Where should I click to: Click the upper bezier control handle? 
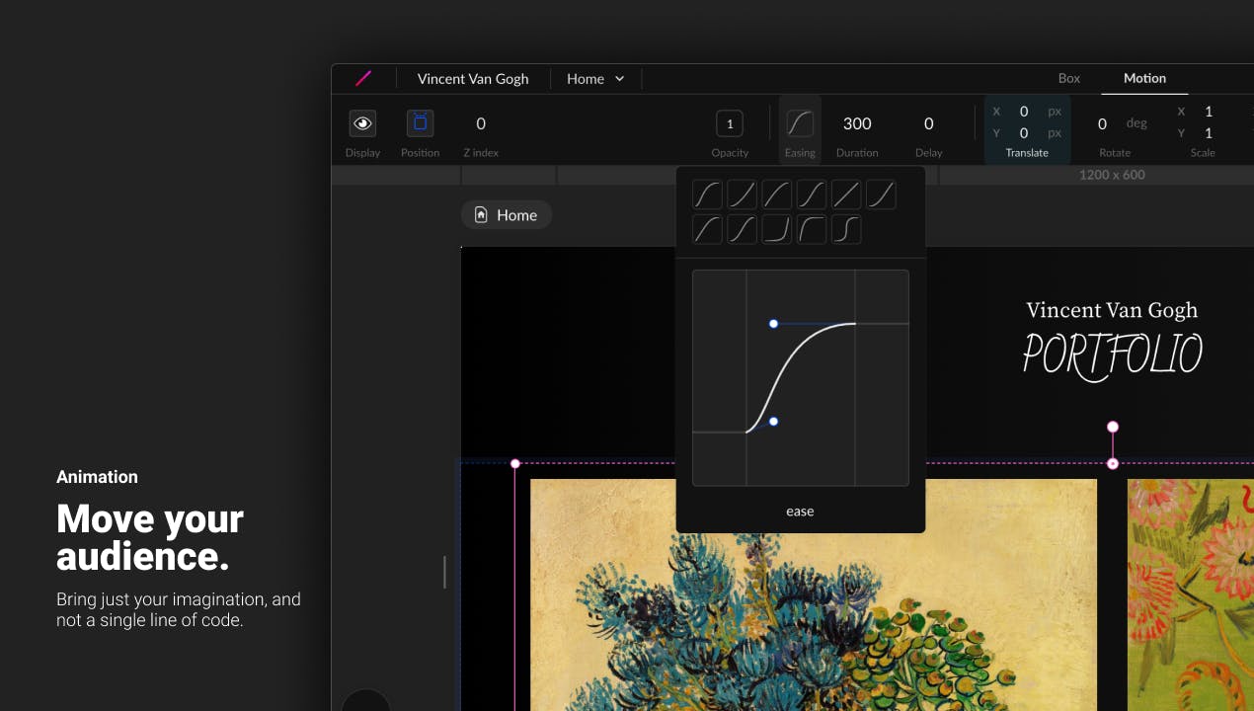click(773, 324)
